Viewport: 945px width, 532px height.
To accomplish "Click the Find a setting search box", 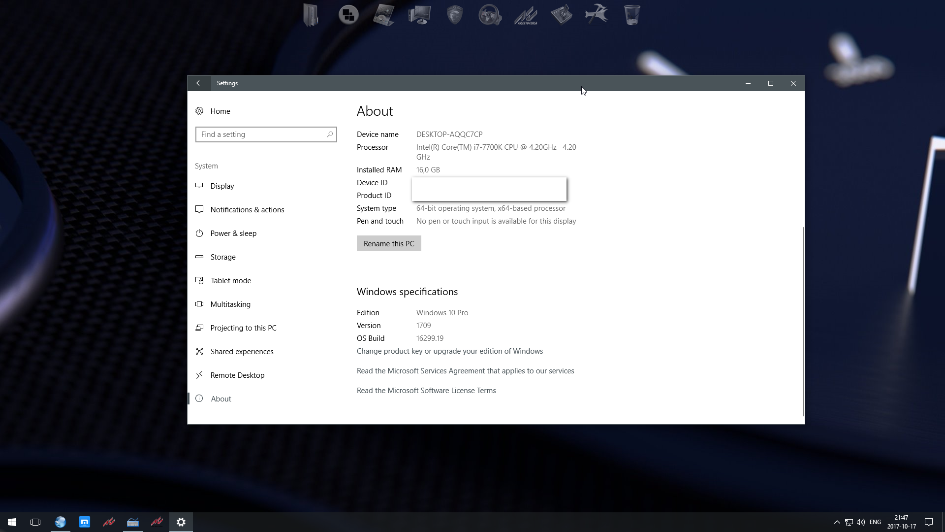I will point(261,134).
